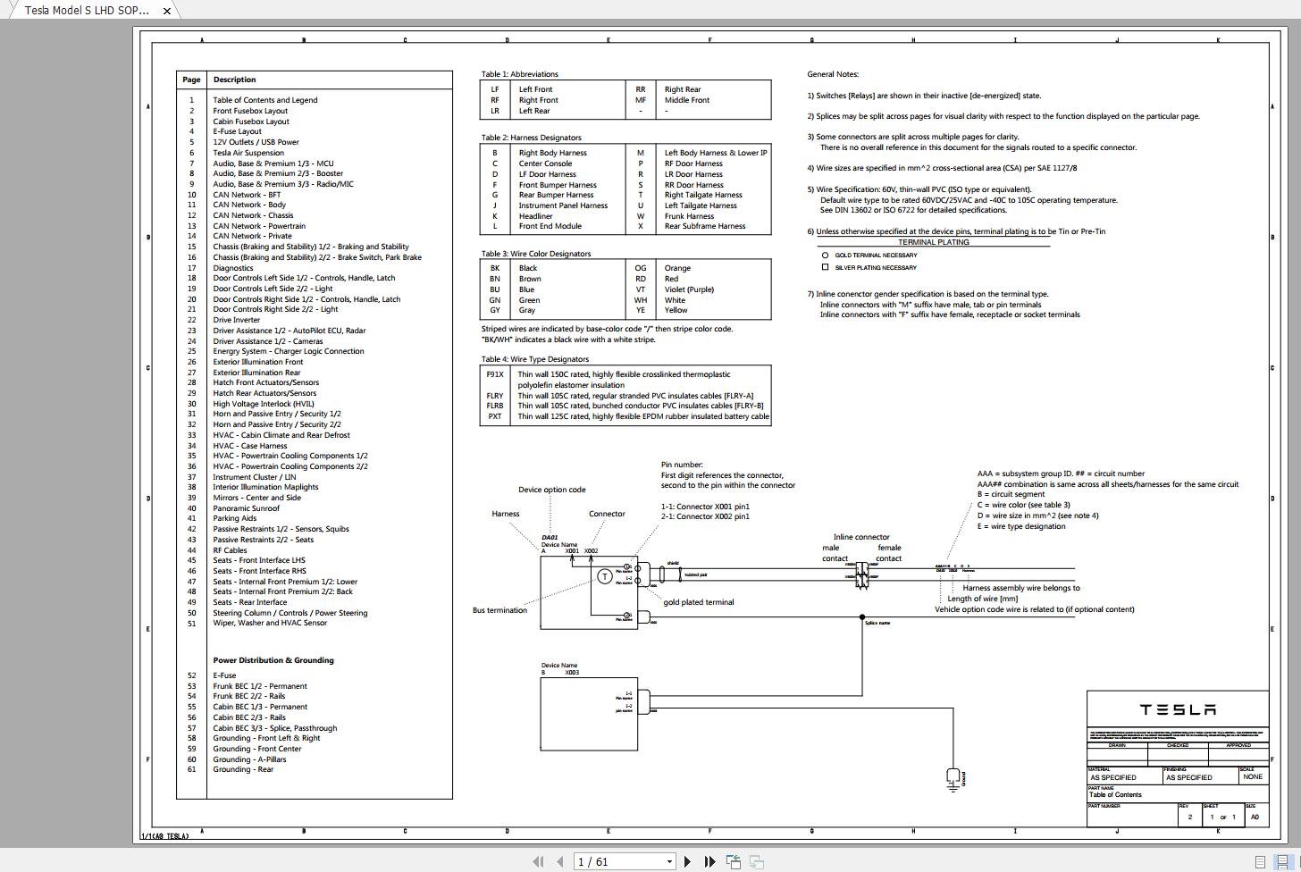Toggle facing pages view mode
Viewport: 1301px width, 872px height.
[x=1281, y=861]
